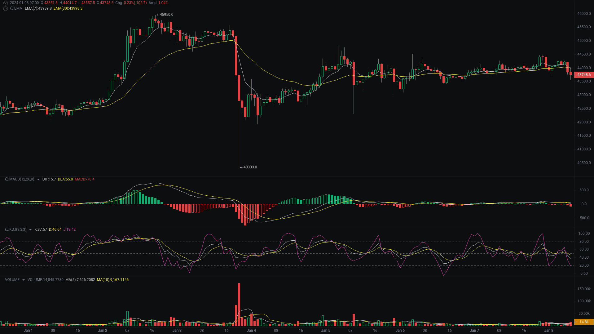Open the MACD indicator dropdown arrow
Screen dimensions: 594x334
click(x=38, y=179)
